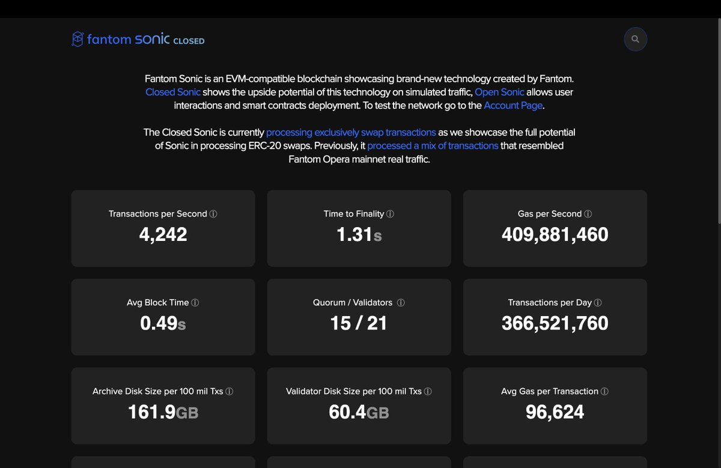Click the 60.4GB validator disk value
The height and width of the screenshot is (468, 721).
359,412
